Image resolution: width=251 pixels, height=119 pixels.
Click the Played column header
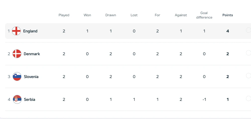64,15
